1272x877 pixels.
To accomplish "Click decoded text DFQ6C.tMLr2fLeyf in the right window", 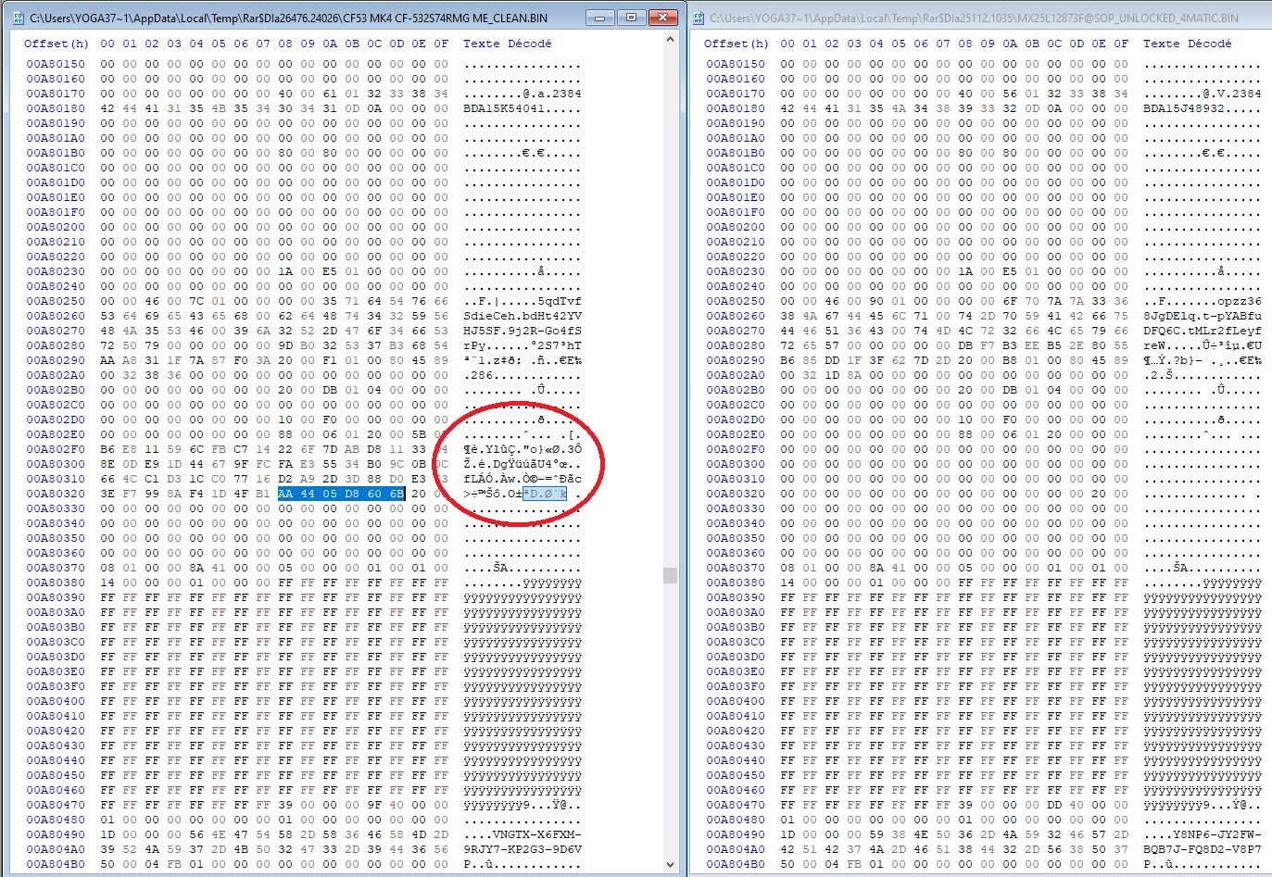I will pyautogui.click(x=1203, y=331).
